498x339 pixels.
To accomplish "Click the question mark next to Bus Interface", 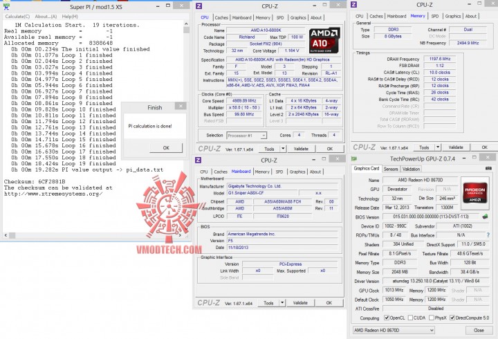I will point(488,235).
